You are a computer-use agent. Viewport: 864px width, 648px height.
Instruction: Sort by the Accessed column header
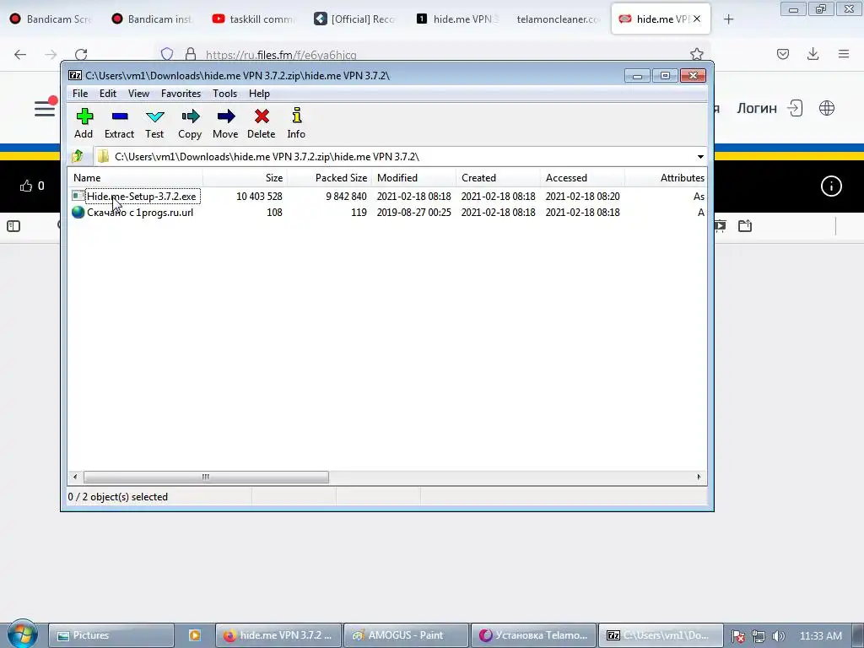[x=582, y=178]
